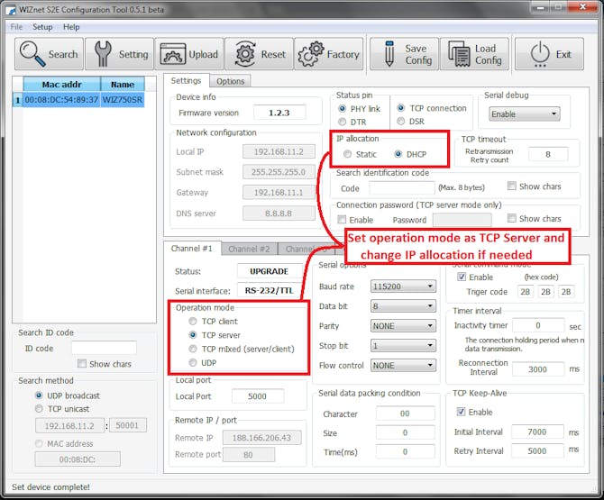Viewport: 604px width, 500px height.
Task: Choose Static IP allocation
Action: click(x=347, y=154)
